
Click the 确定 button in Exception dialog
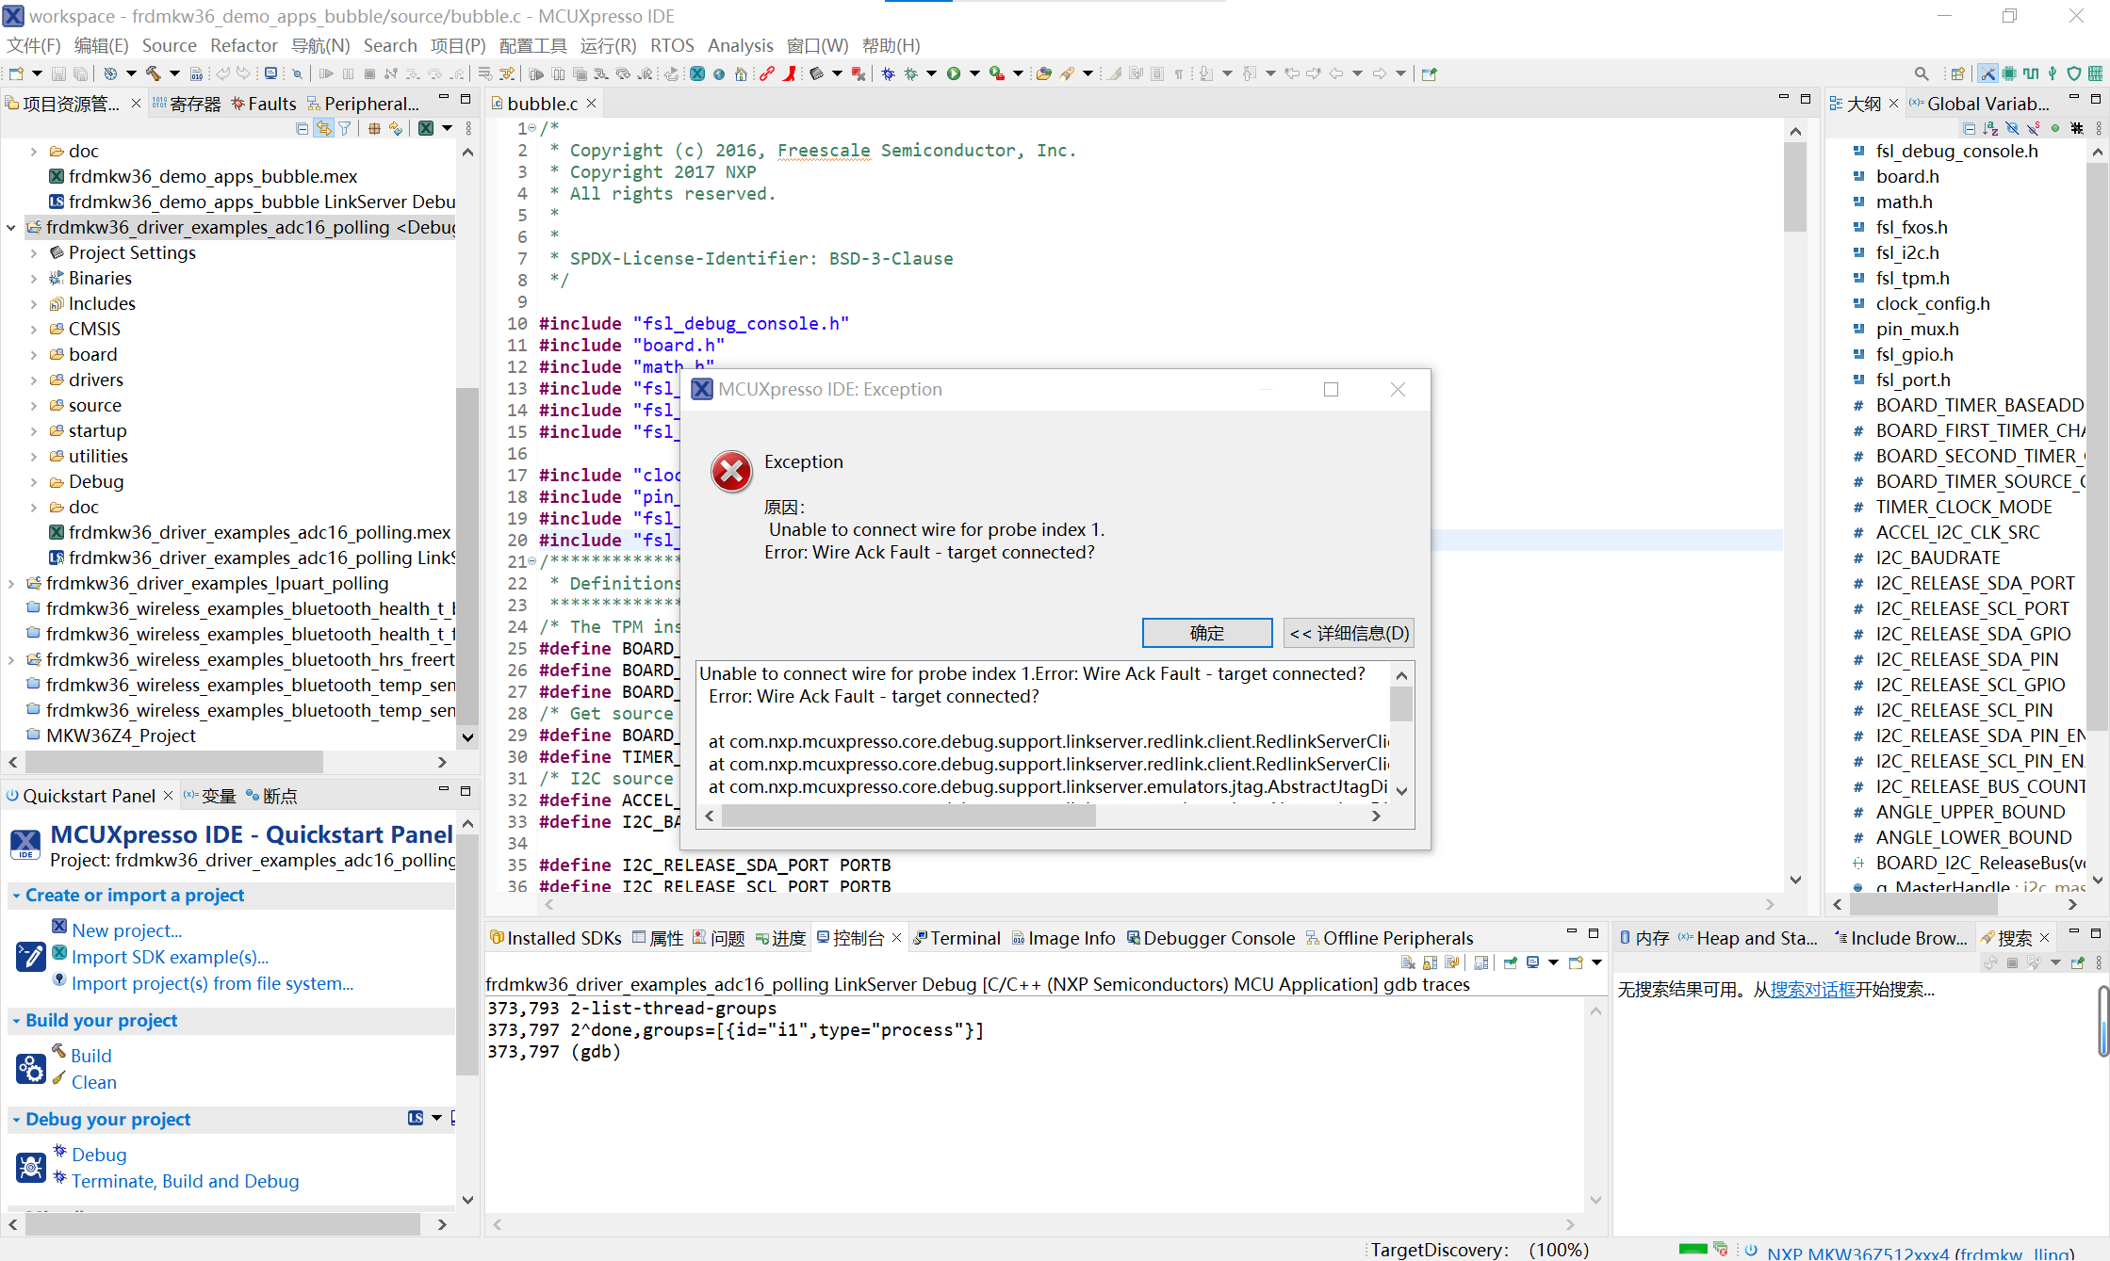click(1206, 633)
